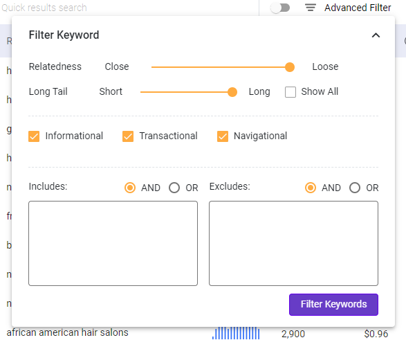Toggle the Advanced Filter switch
406x340 pixels.
pos(280,8)
